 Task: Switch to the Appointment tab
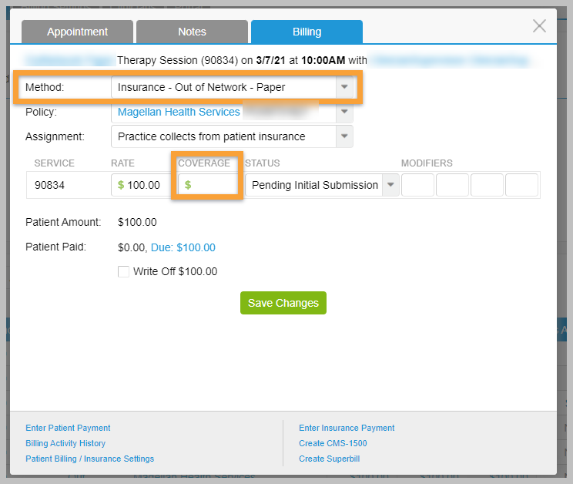tap(77, 32)
